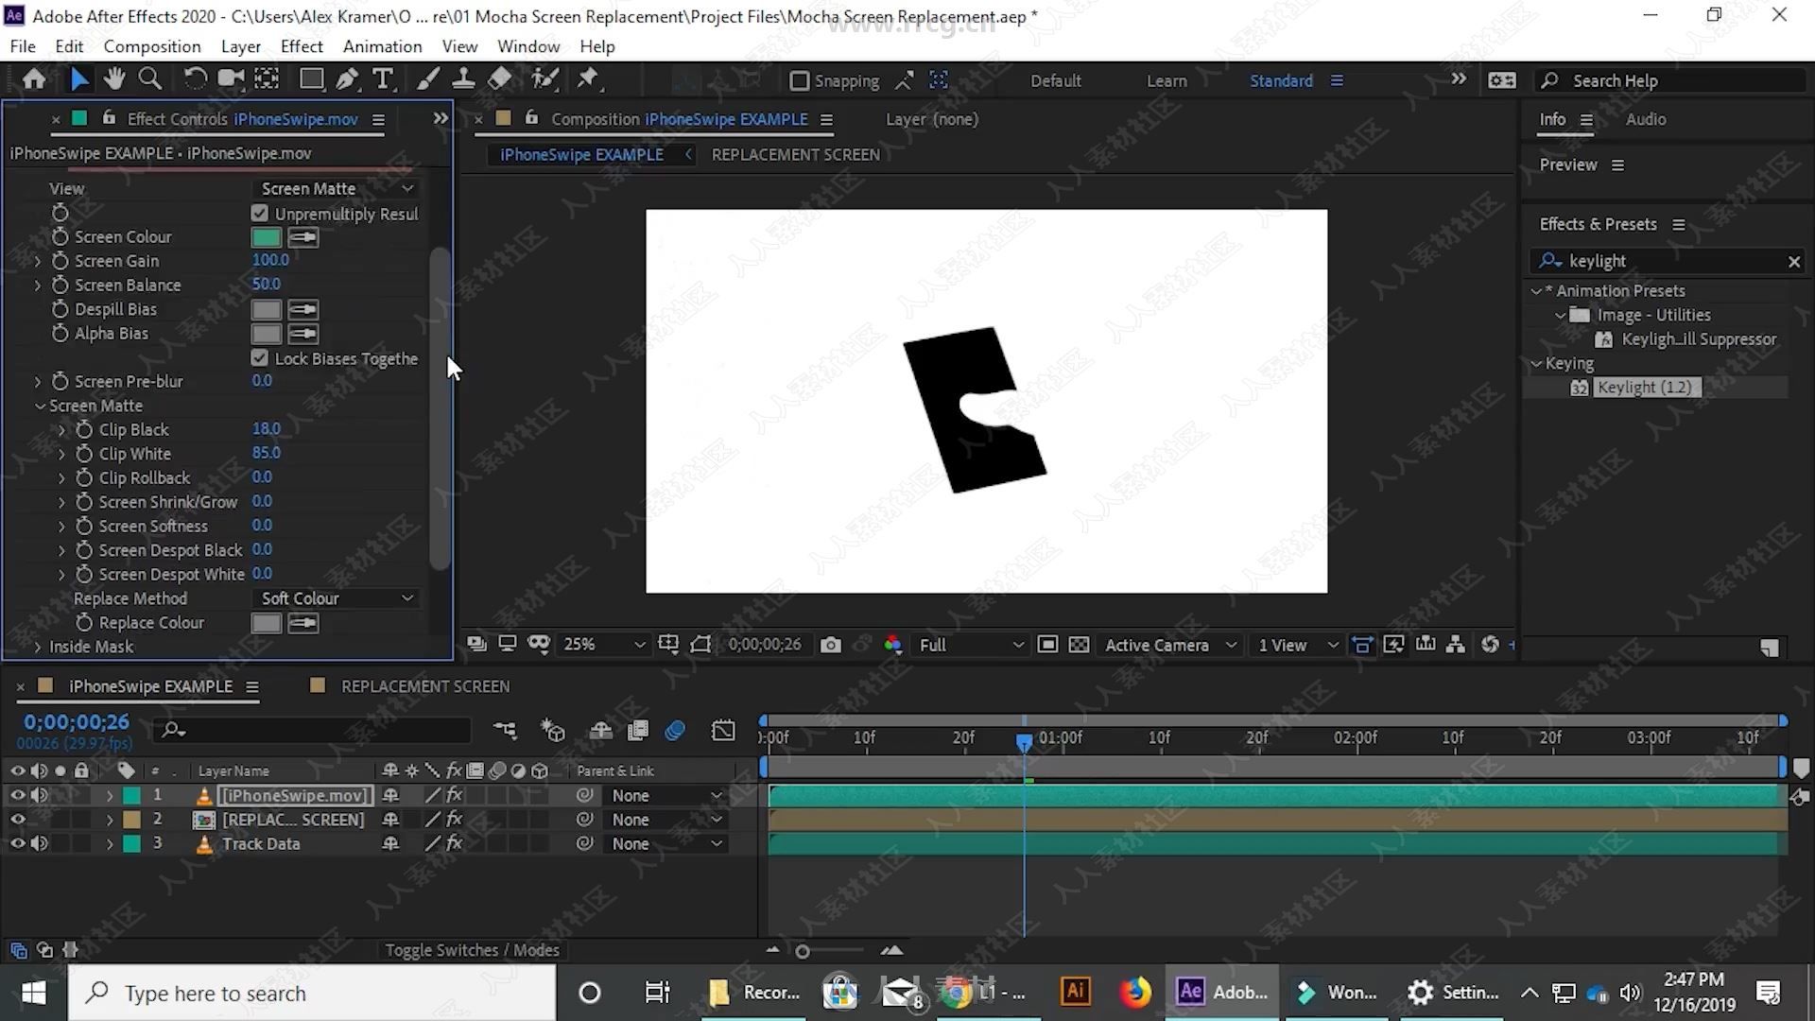Click REPLACEMENT SCREEN tab in timeline
Viewport: 1815px width, 1021px height.
(425, 685)
